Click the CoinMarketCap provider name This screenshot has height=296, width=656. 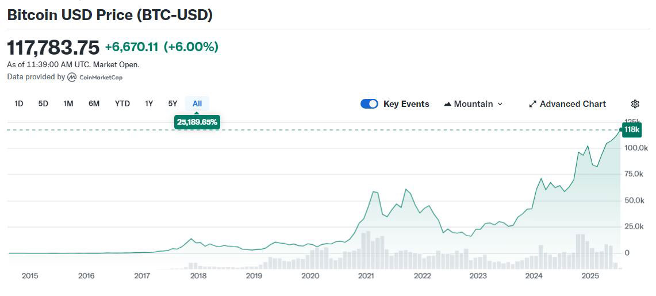101,77
